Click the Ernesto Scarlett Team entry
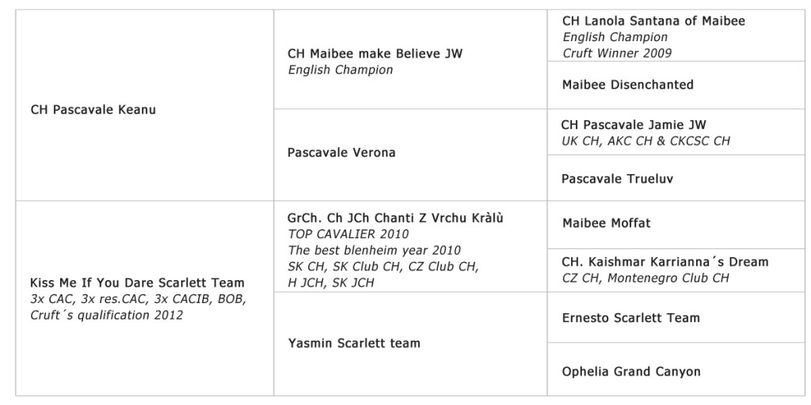Viewport: 811px width, 405px height. 630,318
